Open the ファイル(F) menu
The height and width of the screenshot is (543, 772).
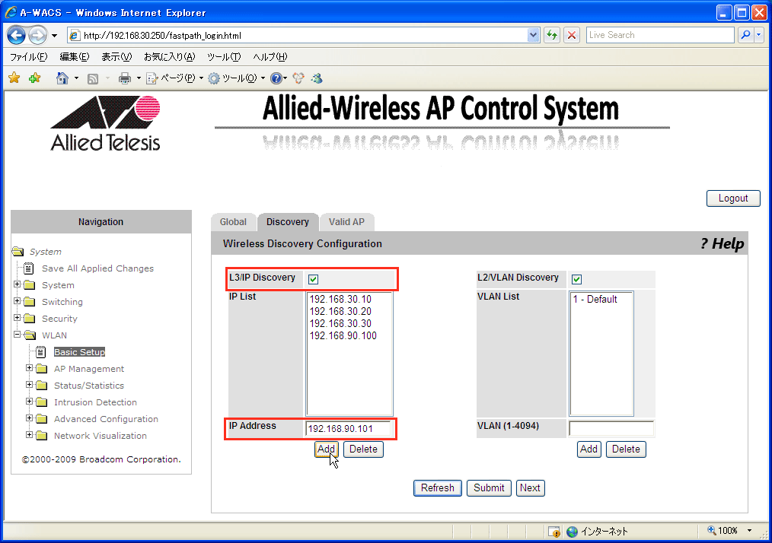[x=29, y=57]
